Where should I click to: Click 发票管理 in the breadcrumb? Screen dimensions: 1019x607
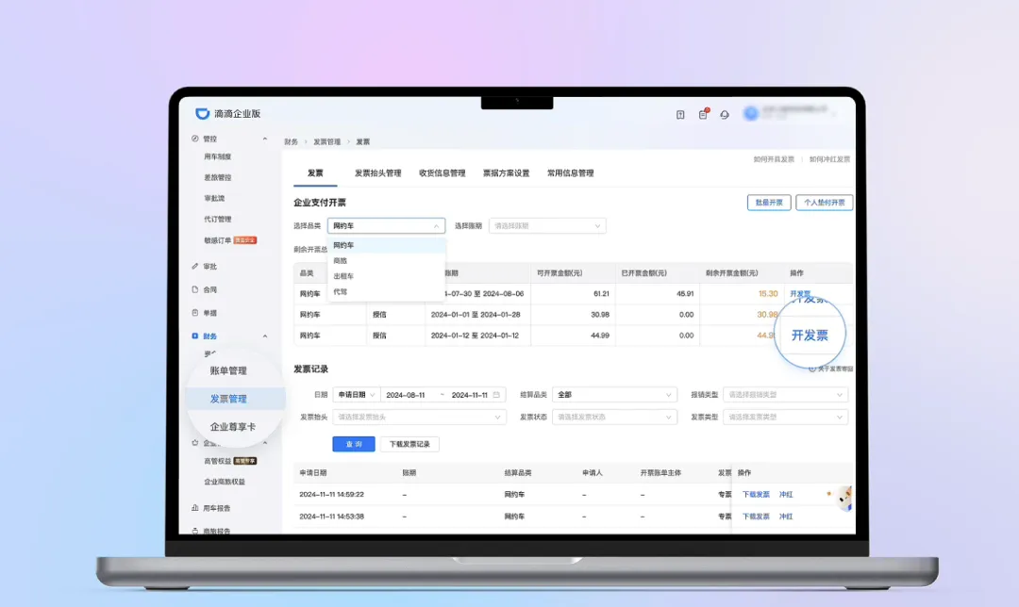326,142
